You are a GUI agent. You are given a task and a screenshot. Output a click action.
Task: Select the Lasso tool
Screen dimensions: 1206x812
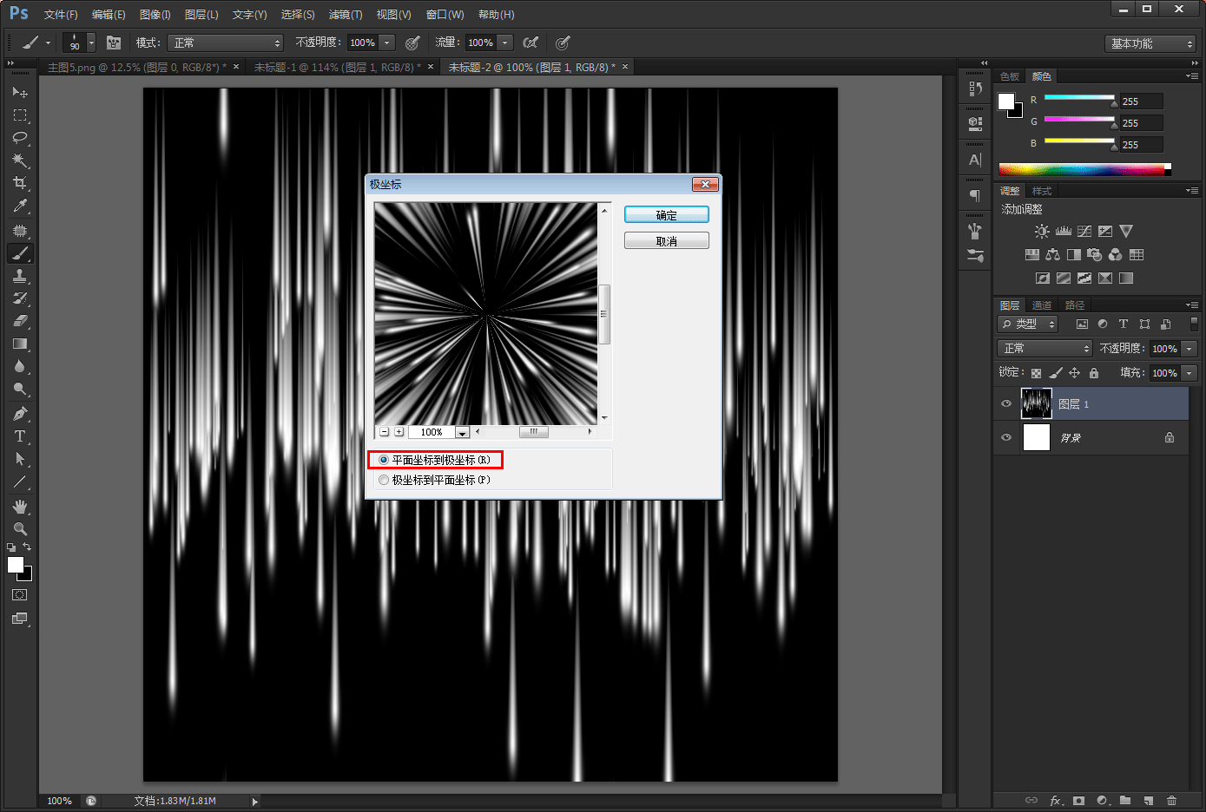click(x=19, y=138)
